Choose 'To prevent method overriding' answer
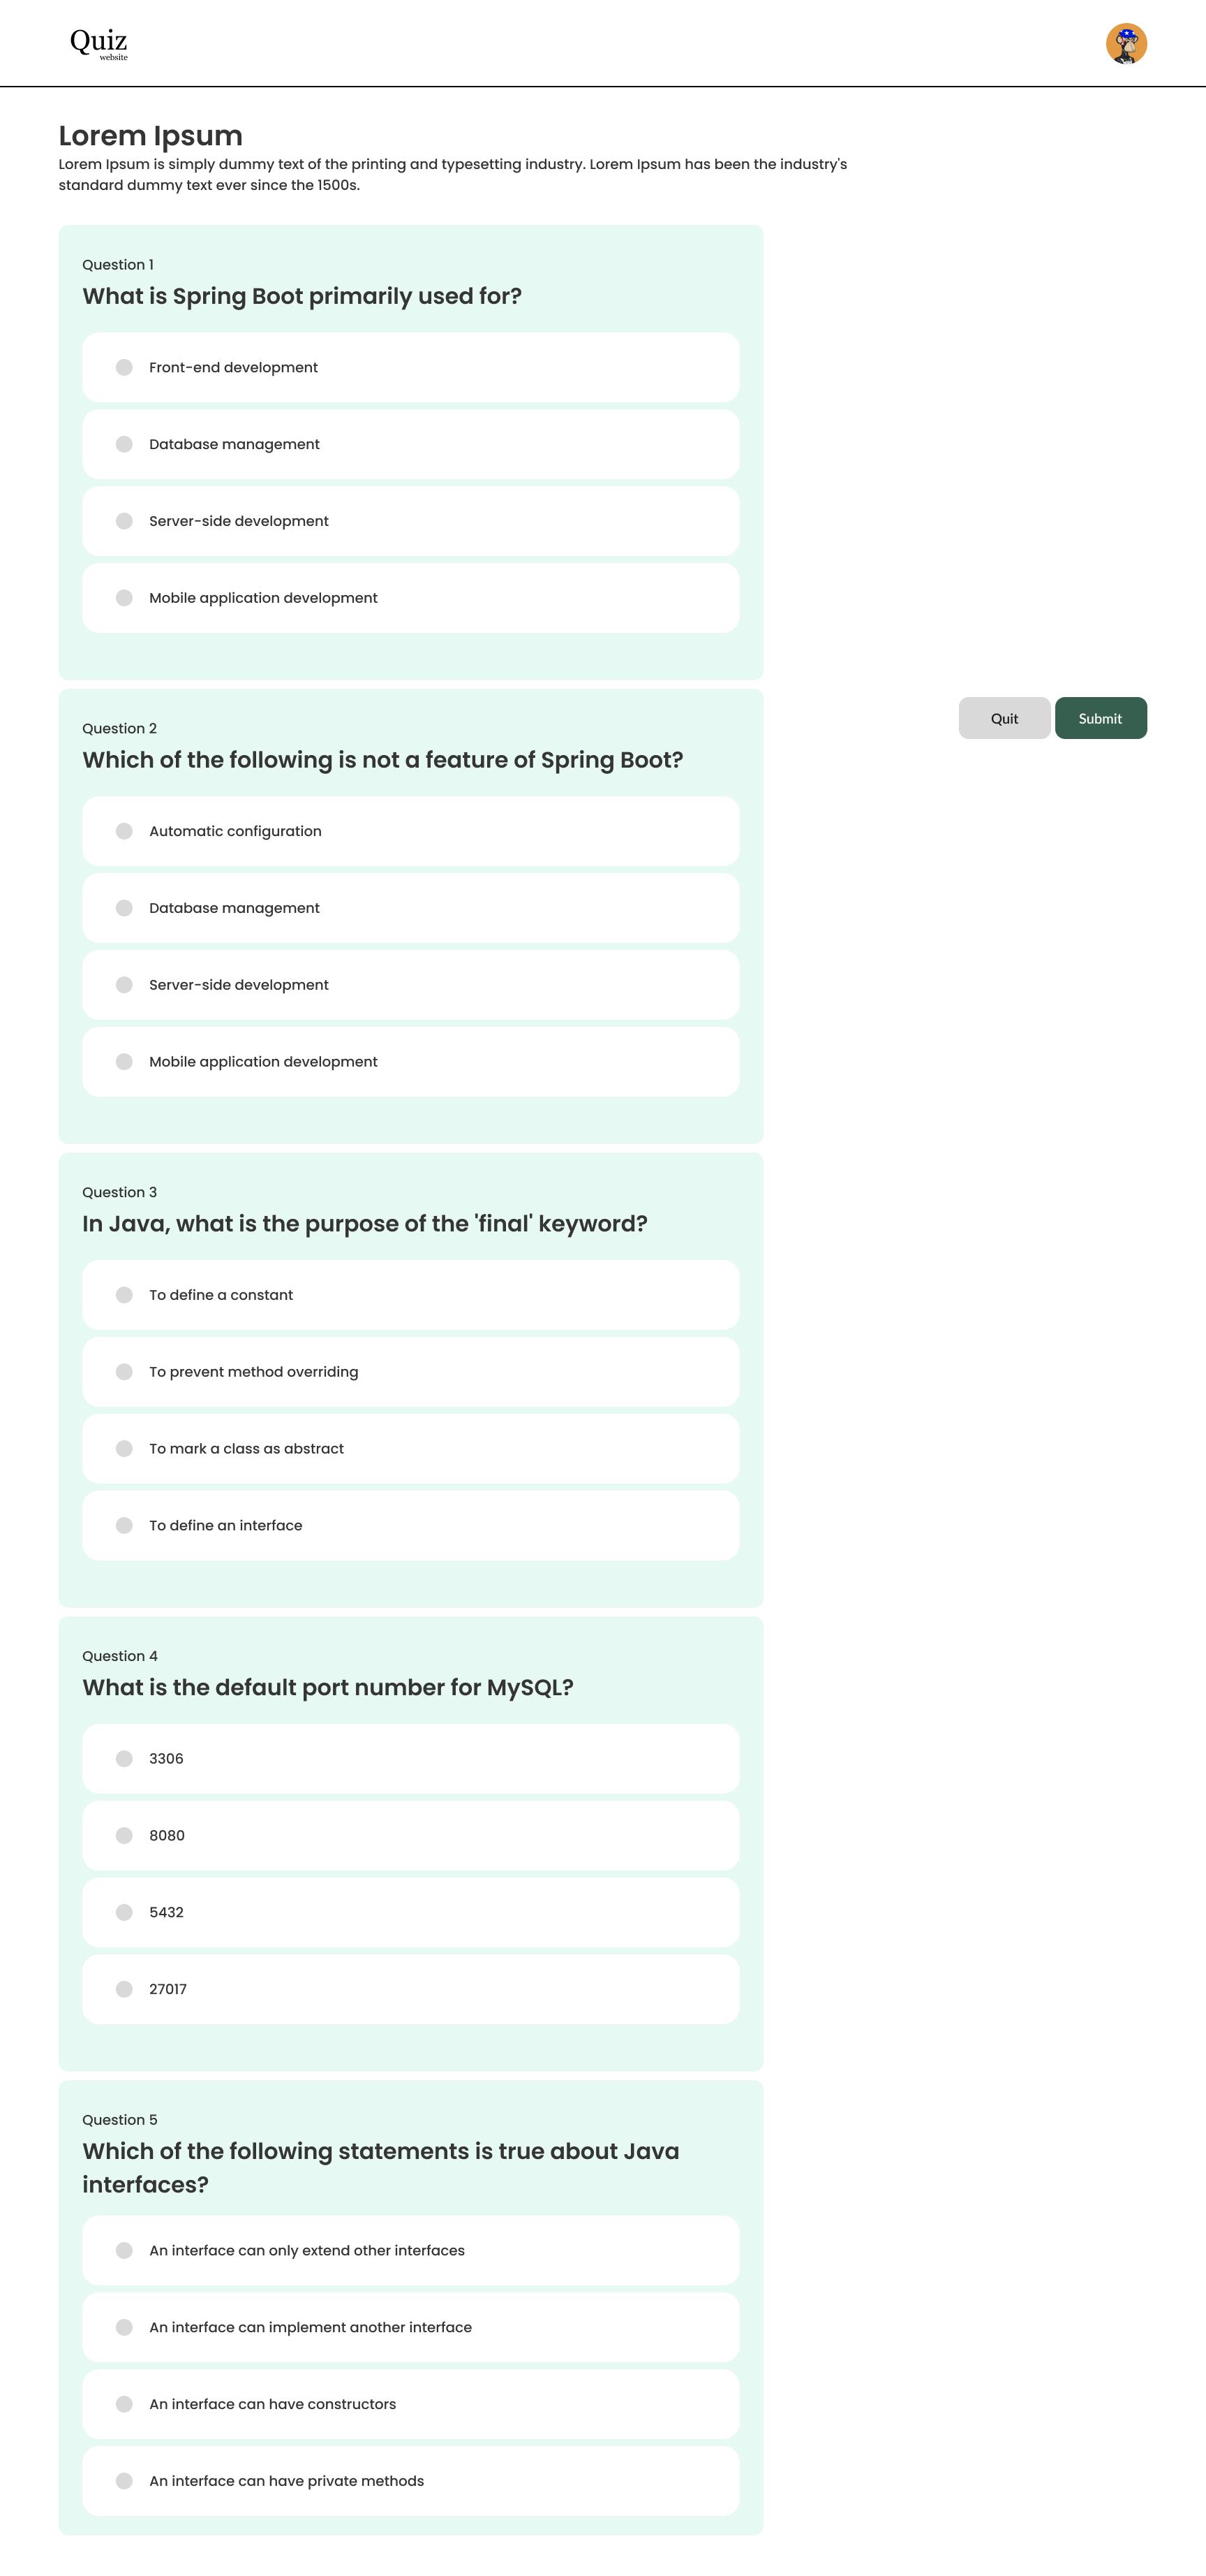Image resolution: width=1206 pixels, height=2576 pixels. 125,1372
